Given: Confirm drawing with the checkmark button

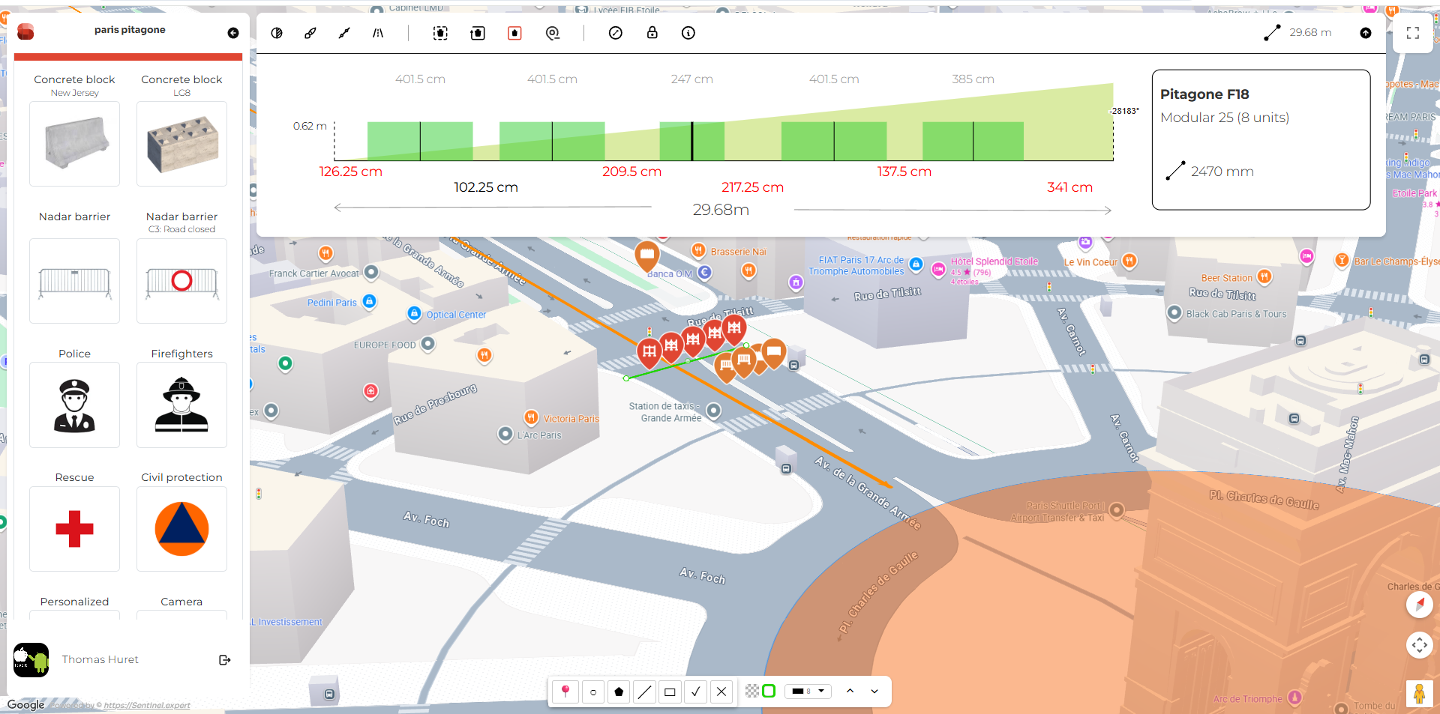Looking at the screenshot, I should click(696, 692).
